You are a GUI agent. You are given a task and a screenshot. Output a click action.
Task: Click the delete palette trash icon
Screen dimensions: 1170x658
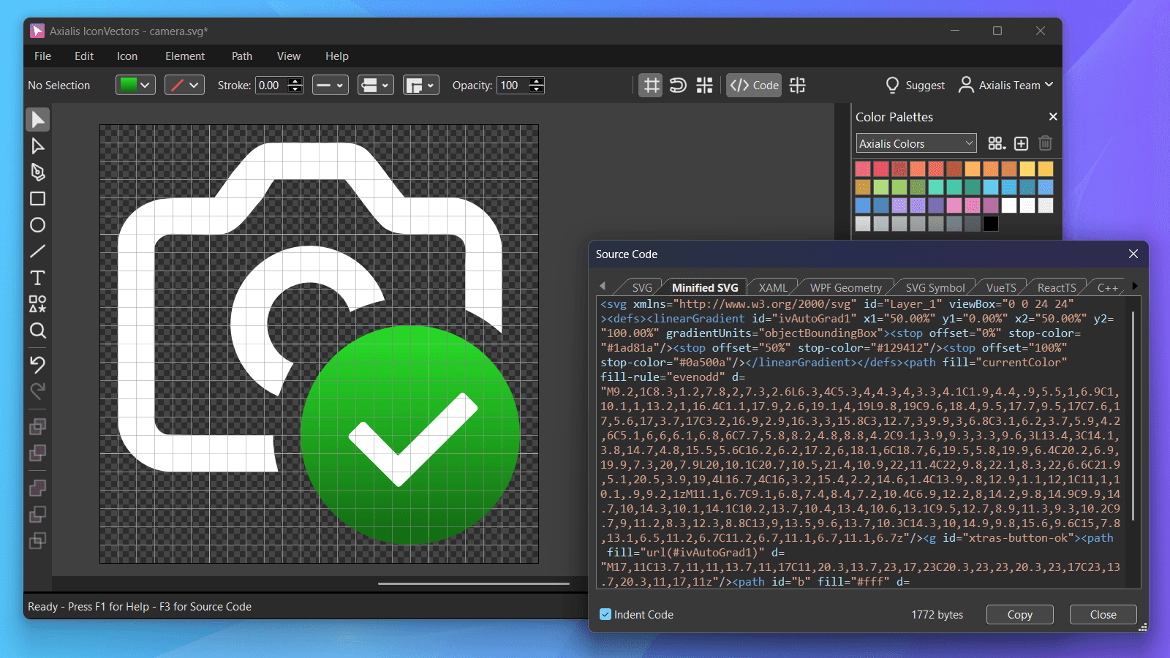tap(1046, 143)
